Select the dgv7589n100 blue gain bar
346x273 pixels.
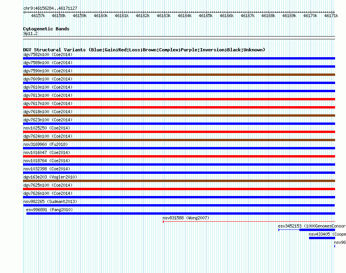(179, 66)
